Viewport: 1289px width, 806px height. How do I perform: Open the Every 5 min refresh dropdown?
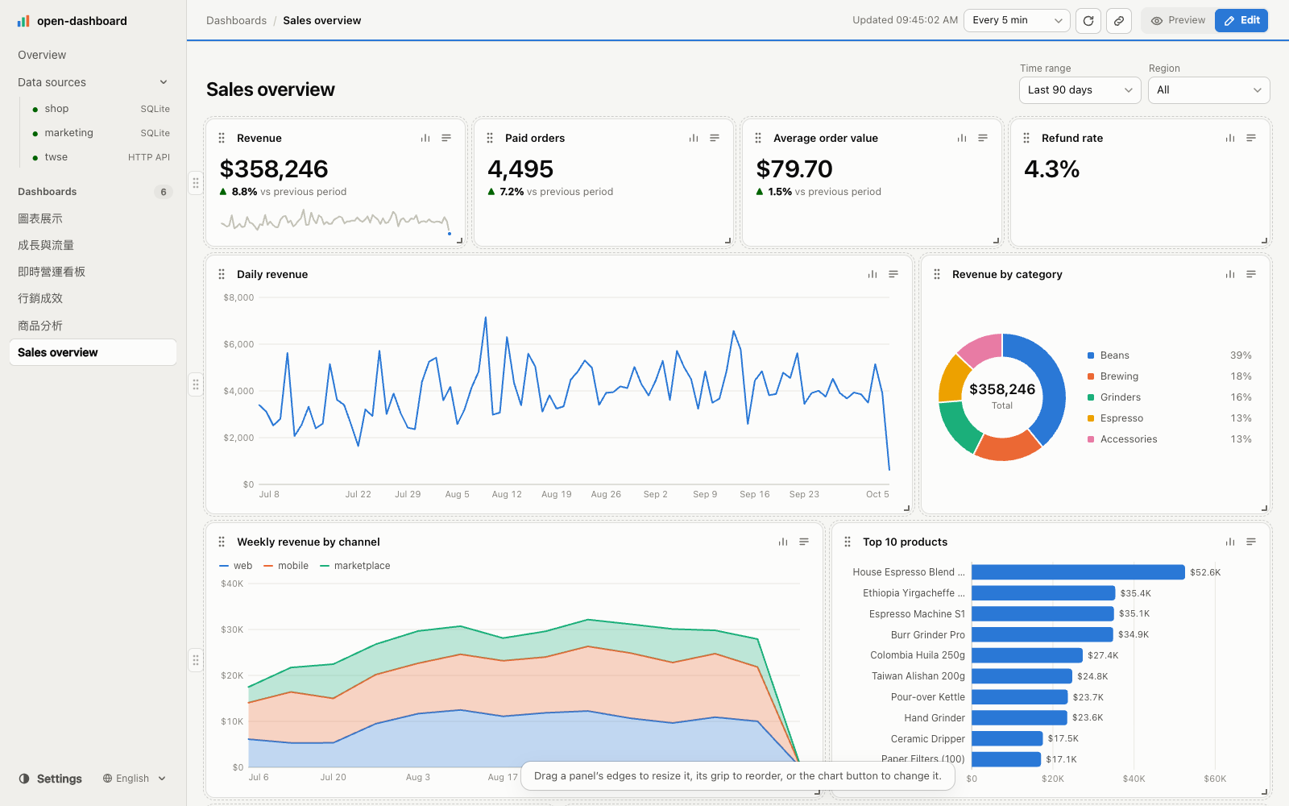pos(1018,21)
